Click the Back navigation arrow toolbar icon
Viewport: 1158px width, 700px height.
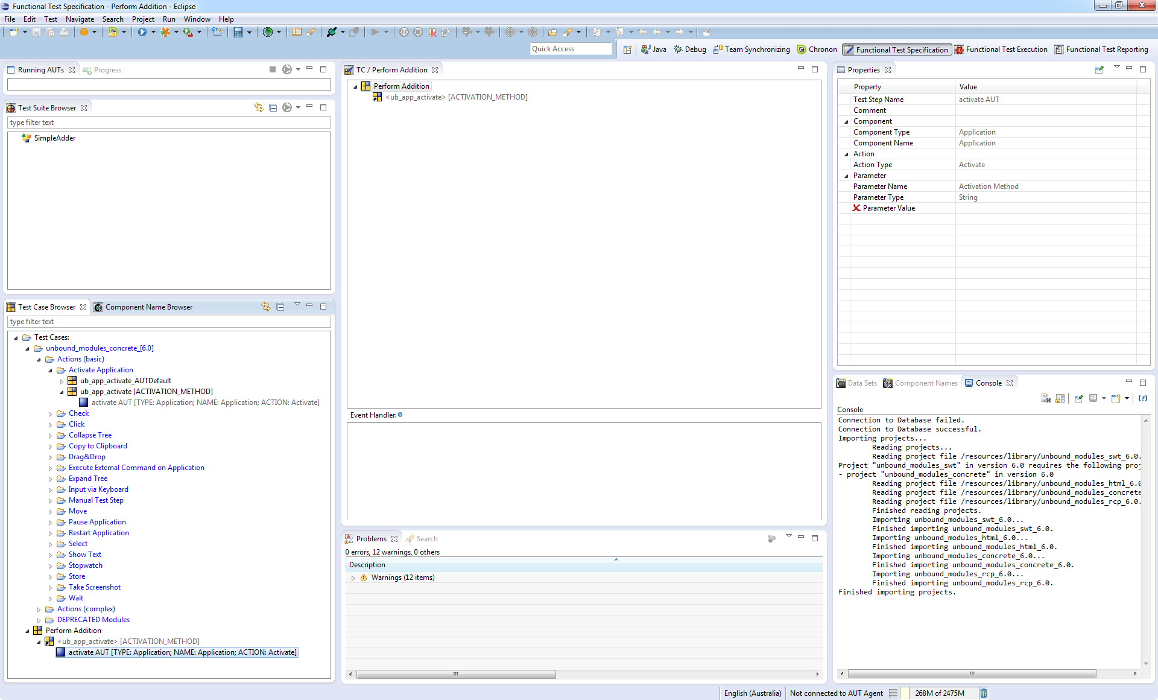click(657, 32)
